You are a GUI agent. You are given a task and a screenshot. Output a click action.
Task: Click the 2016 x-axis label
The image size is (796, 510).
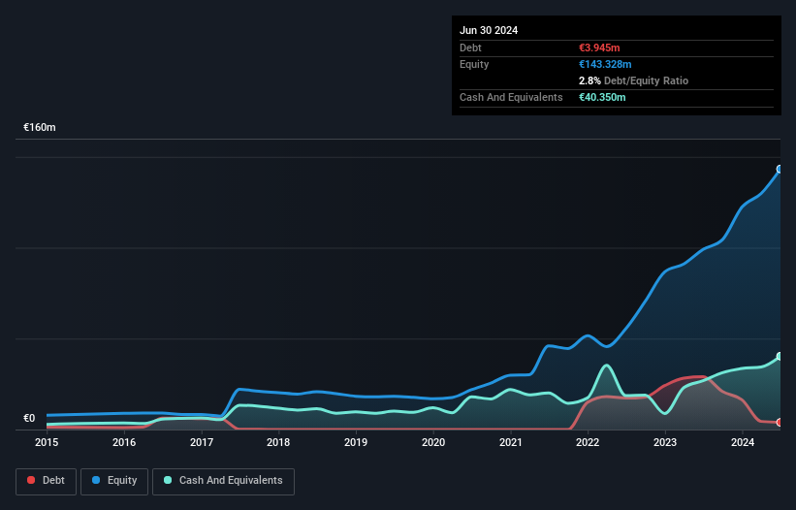pyautogui.click(x=124, y=442)
